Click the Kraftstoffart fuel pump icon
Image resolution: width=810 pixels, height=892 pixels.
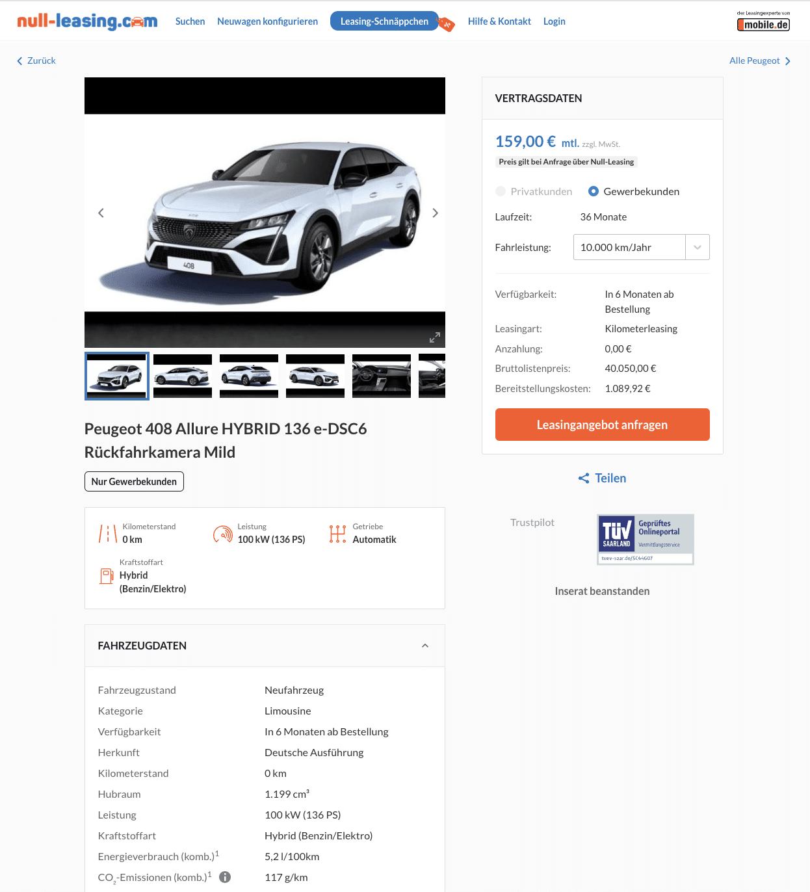[107, 576]
